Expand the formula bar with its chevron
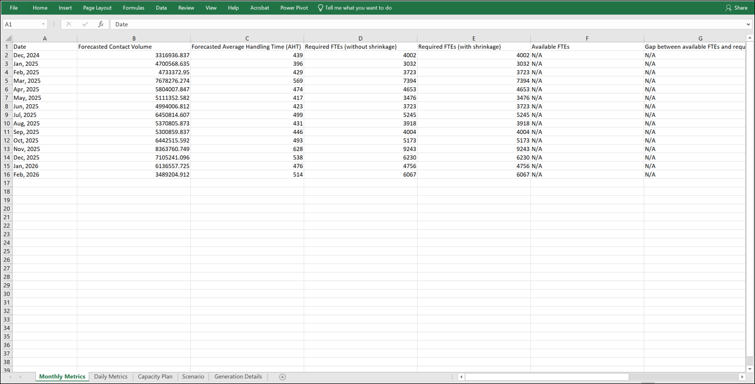Screen dimensions: 755x384 pyautogui.click(x=747, y=24)
